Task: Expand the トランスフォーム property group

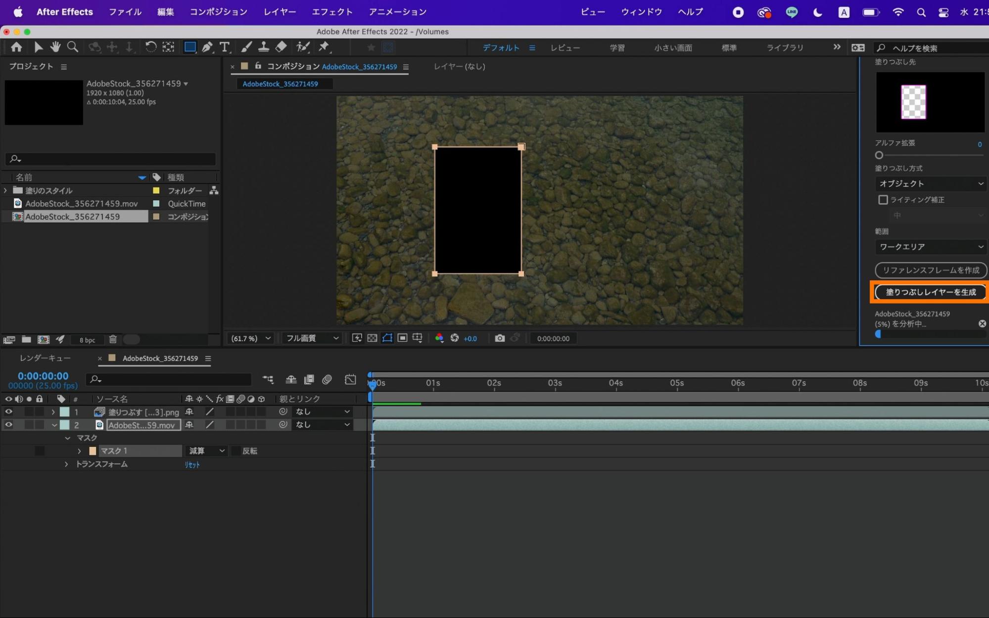Action: 66,464
